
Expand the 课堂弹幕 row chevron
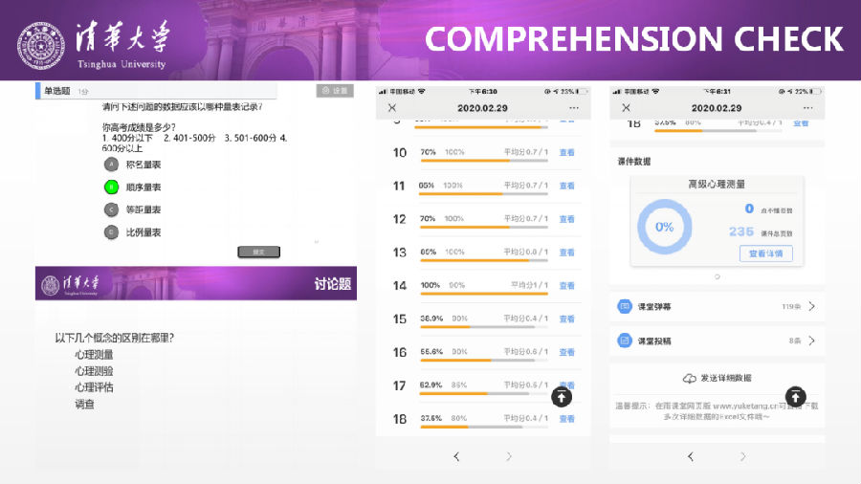[x=811, y=307]
